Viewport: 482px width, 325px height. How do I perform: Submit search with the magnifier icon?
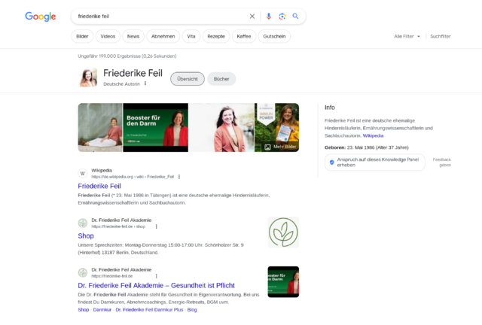(x=295, y=17)
